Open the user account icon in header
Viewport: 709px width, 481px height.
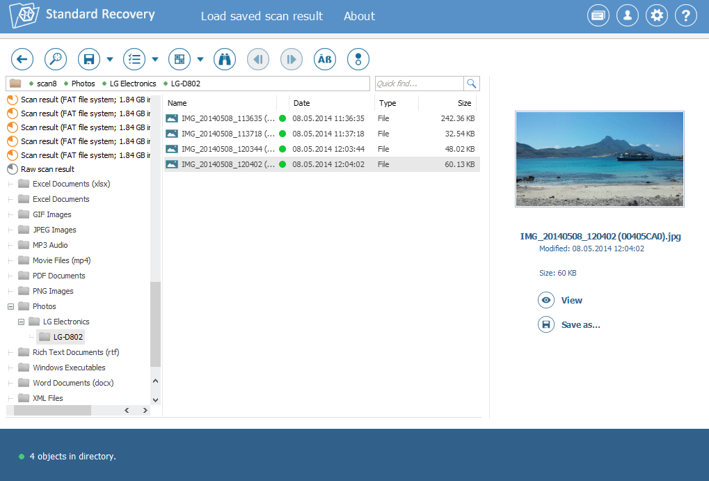click(x=628, y=16)
